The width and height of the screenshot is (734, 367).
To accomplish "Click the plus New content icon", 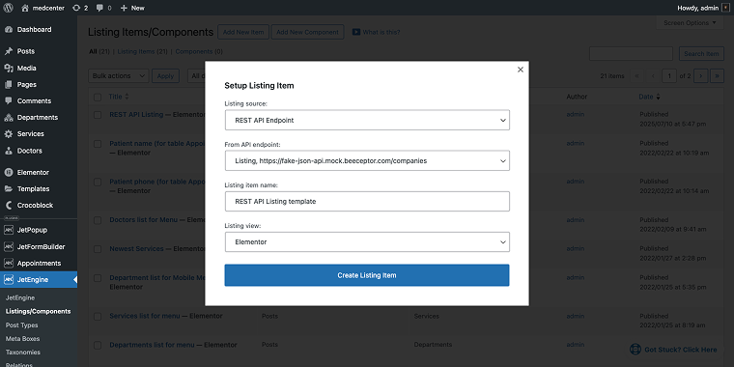I will [x=124, y=8].
